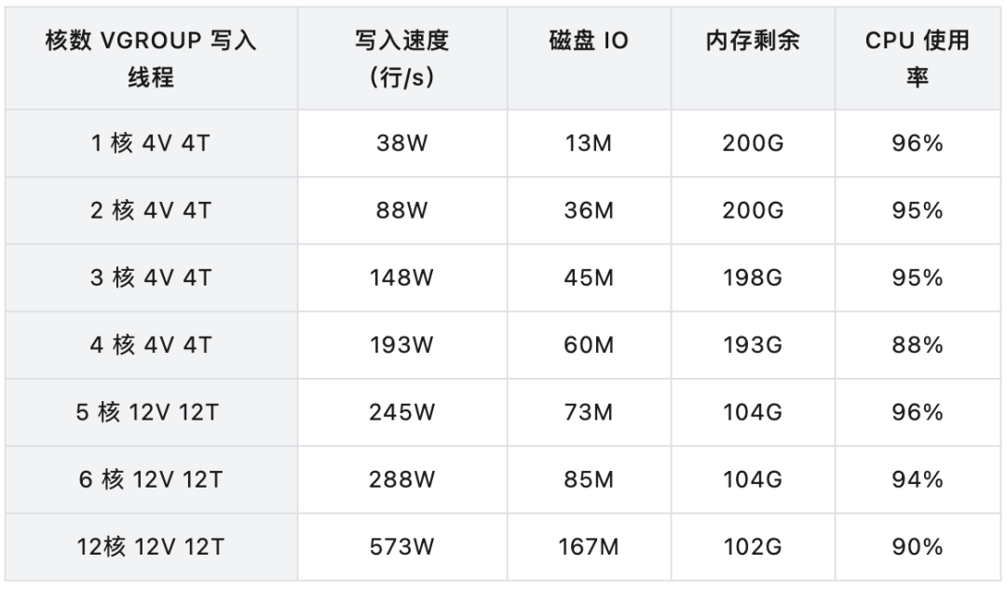Click the 88% CPU usage cell
1006x590 pixels.
tap(917, 345)
